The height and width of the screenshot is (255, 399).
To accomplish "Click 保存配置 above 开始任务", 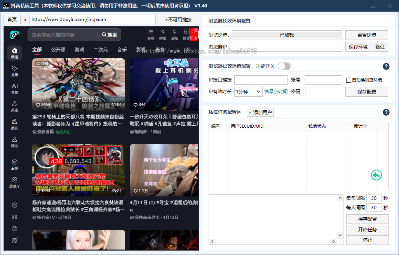I will coord(368,219).
